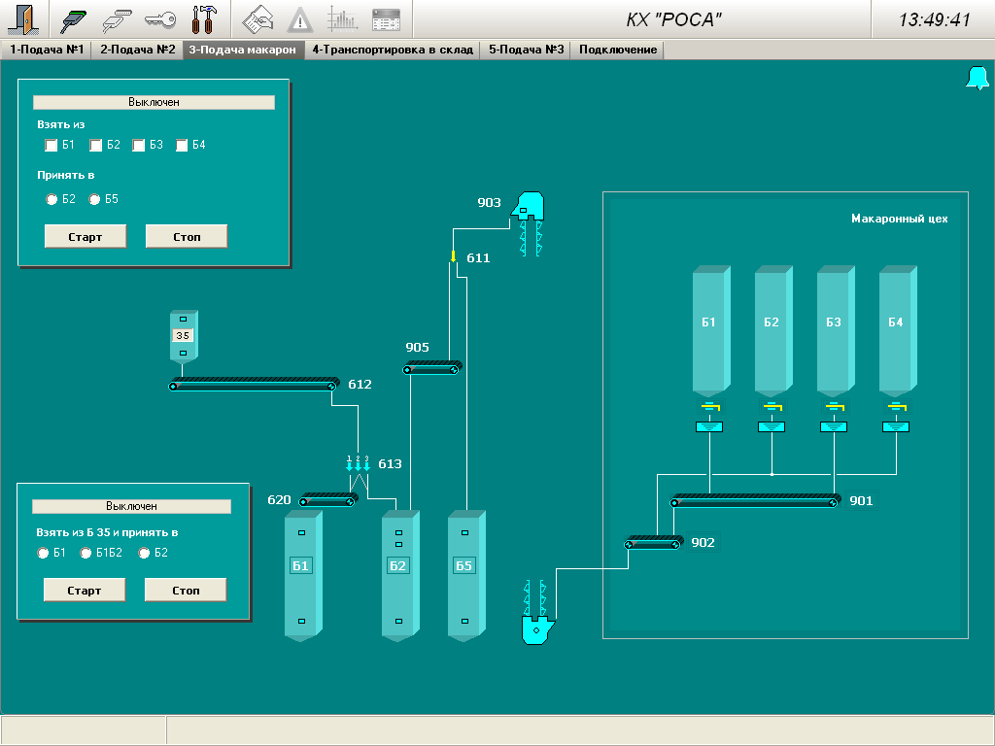This screenshot has width=995, height=746.
Task: Open the warning triangle alarms icon
Action: pyautogui.click(x=300, y=18)
